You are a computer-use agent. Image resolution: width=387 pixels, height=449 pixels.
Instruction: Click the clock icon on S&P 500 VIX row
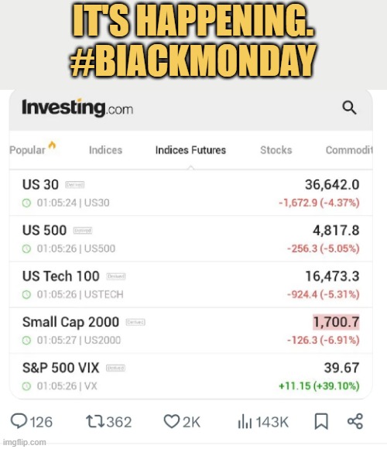pos(26,386)
